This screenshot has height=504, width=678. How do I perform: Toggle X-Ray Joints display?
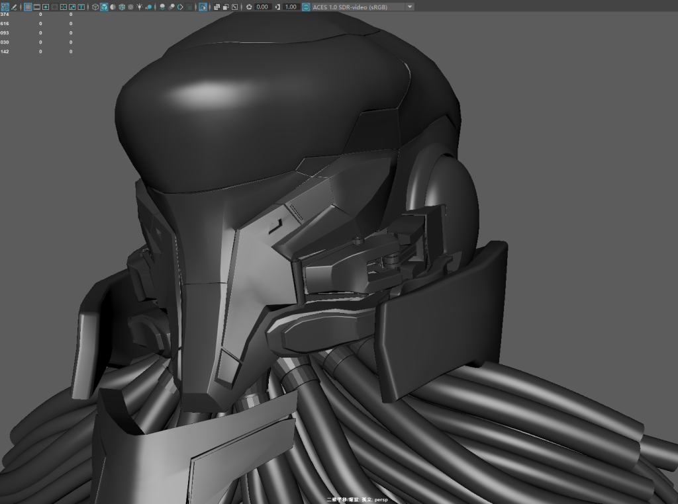coord(234,7)
